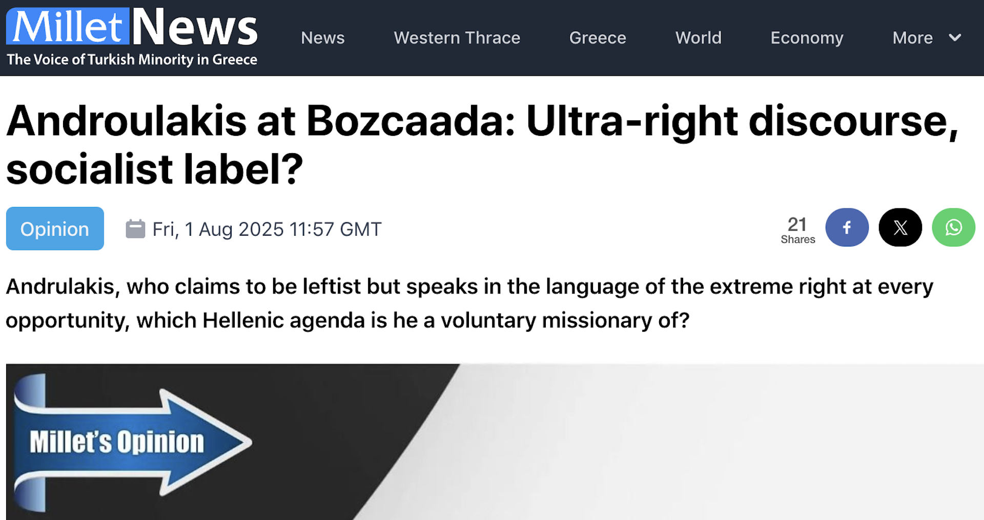Click the black X share circle

pos(900,227)
